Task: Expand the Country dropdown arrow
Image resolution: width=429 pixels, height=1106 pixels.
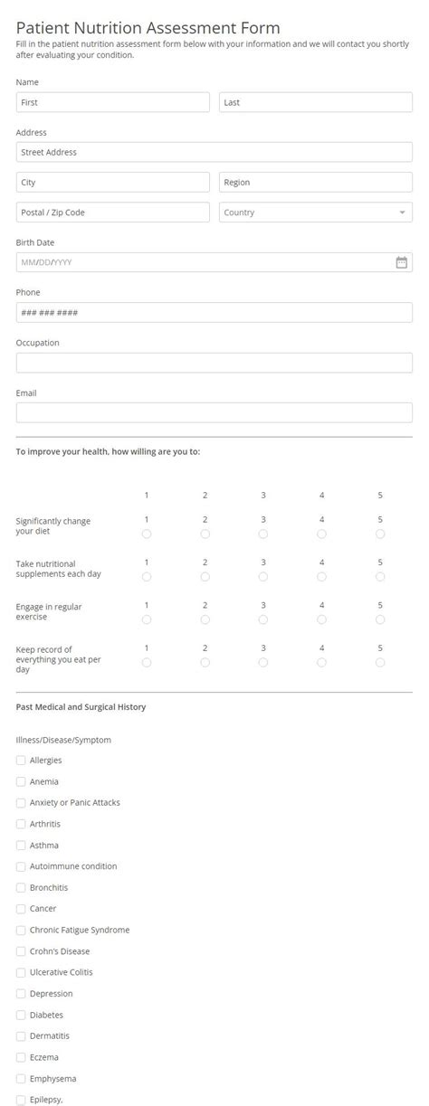Action: tap(402, 213)
